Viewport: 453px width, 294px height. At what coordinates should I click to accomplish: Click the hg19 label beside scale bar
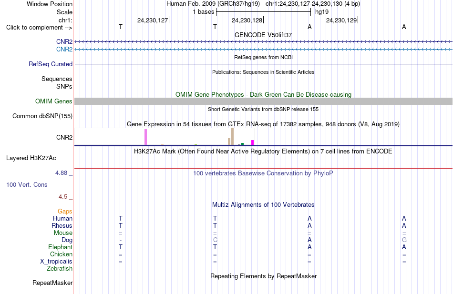click(322, 12)
